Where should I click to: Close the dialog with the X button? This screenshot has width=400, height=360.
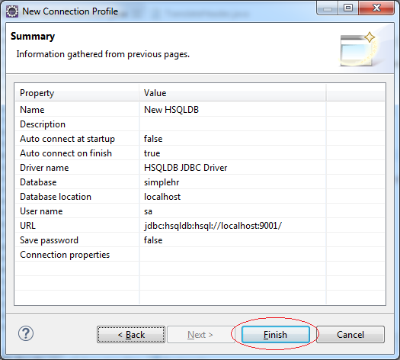coord(376,8)
